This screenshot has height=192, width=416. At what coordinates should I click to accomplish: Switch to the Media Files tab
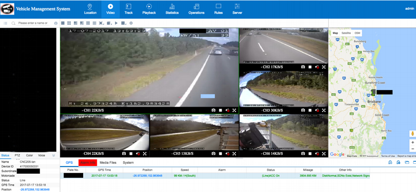[108, 162]
